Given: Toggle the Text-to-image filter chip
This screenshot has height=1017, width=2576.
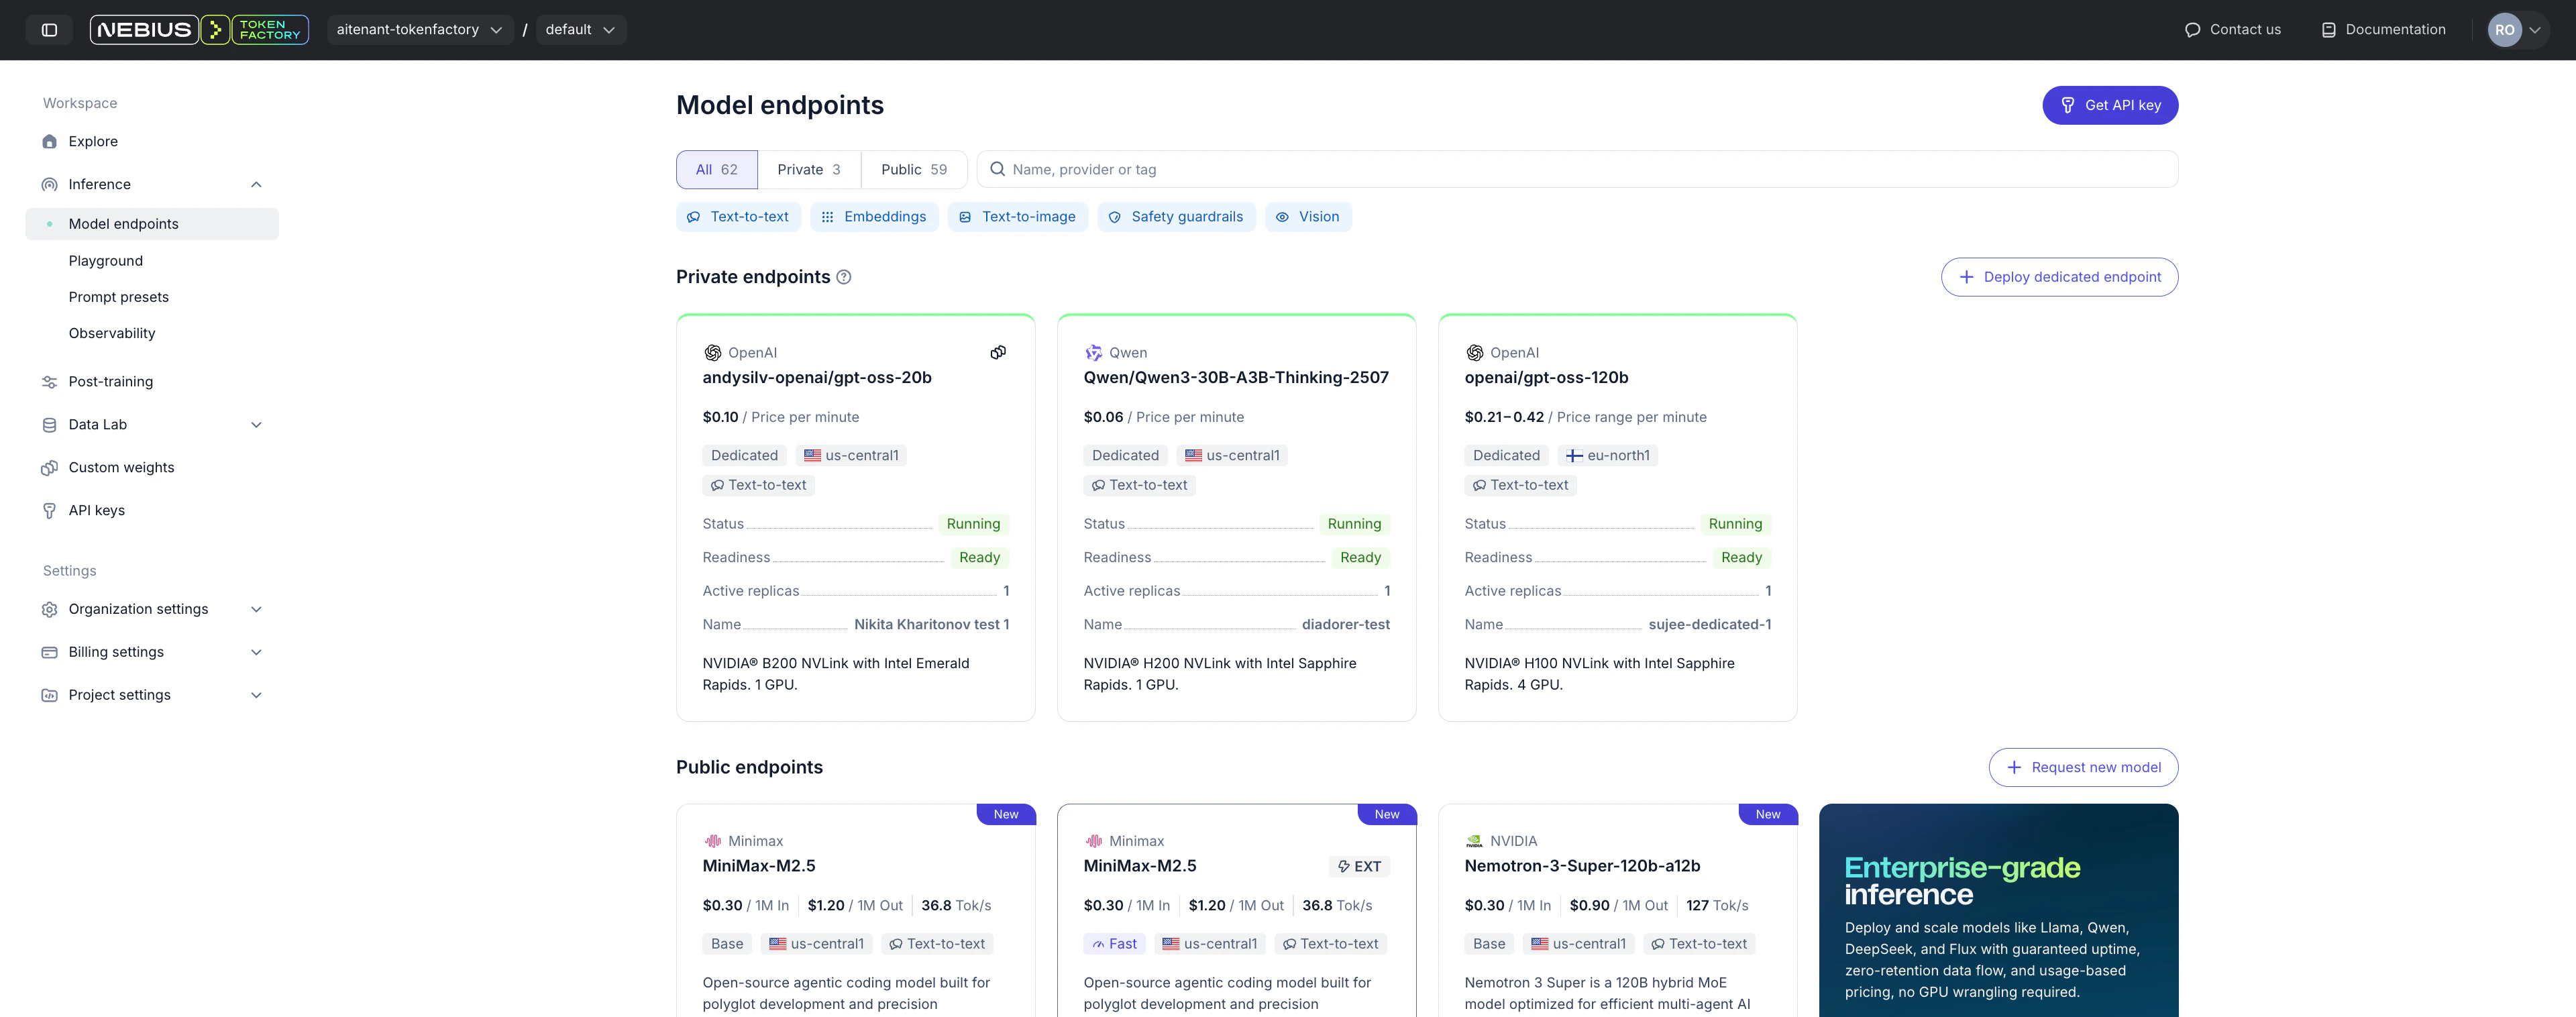Looking at the screenshot, I should point(1018,217).
